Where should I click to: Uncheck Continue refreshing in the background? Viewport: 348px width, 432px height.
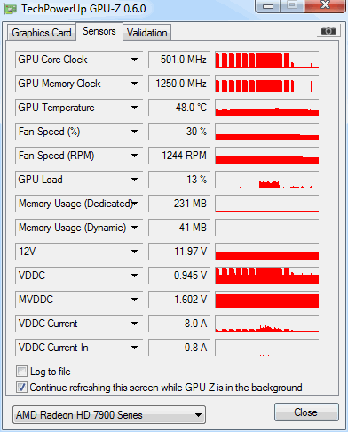click(x=21, y=388)
